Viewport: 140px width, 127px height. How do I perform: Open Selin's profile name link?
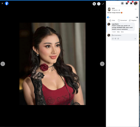(x=113, y=8)
